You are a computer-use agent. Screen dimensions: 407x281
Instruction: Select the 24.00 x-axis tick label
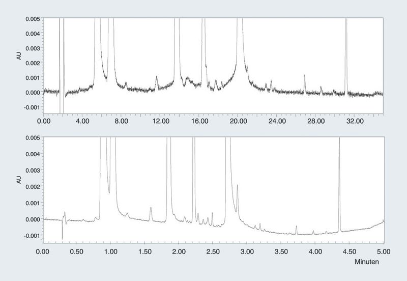tap(277, 121)
